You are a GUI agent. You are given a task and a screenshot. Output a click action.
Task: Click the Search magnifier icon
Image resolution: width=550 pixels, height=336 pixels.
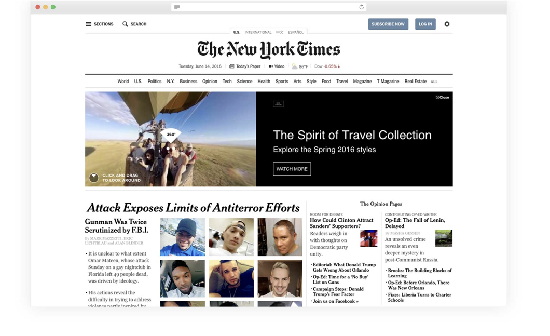(x=125, y=24)
